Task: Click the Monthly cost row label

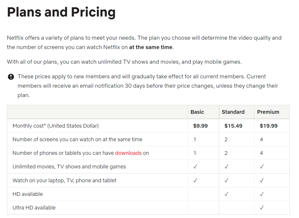Action: (55, 126)
